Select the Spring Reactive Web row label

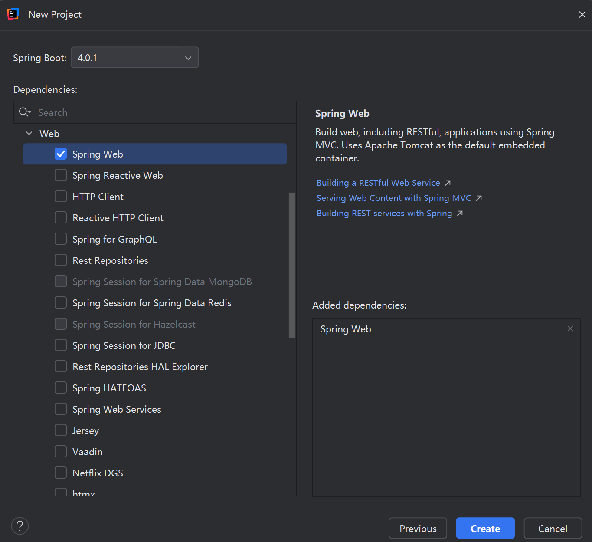(118, 176)
